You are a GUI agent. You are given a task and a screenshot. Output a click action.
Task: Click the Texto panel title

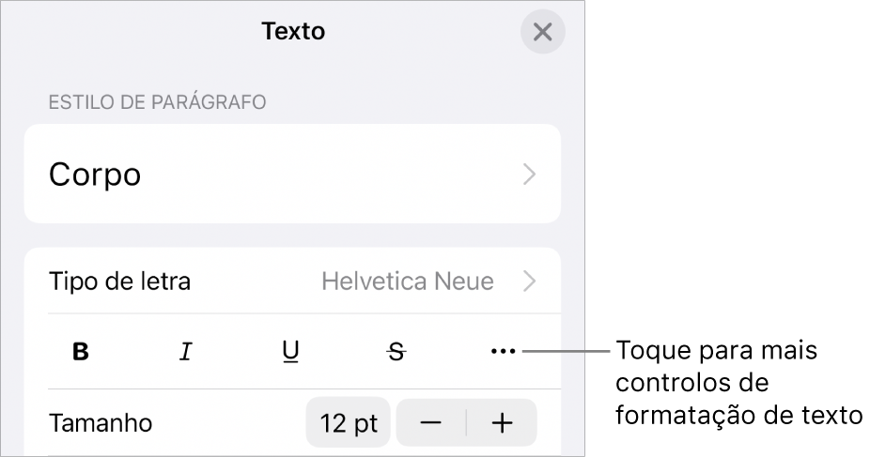click(293, 31)
